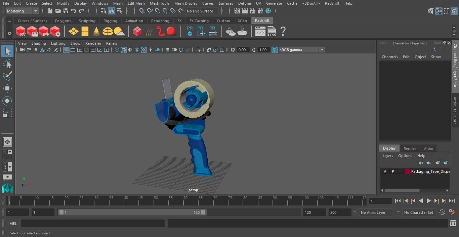Screen dimensions: 459x237
Task: Create Redshift area light square icon
Action: coord(85,32)
